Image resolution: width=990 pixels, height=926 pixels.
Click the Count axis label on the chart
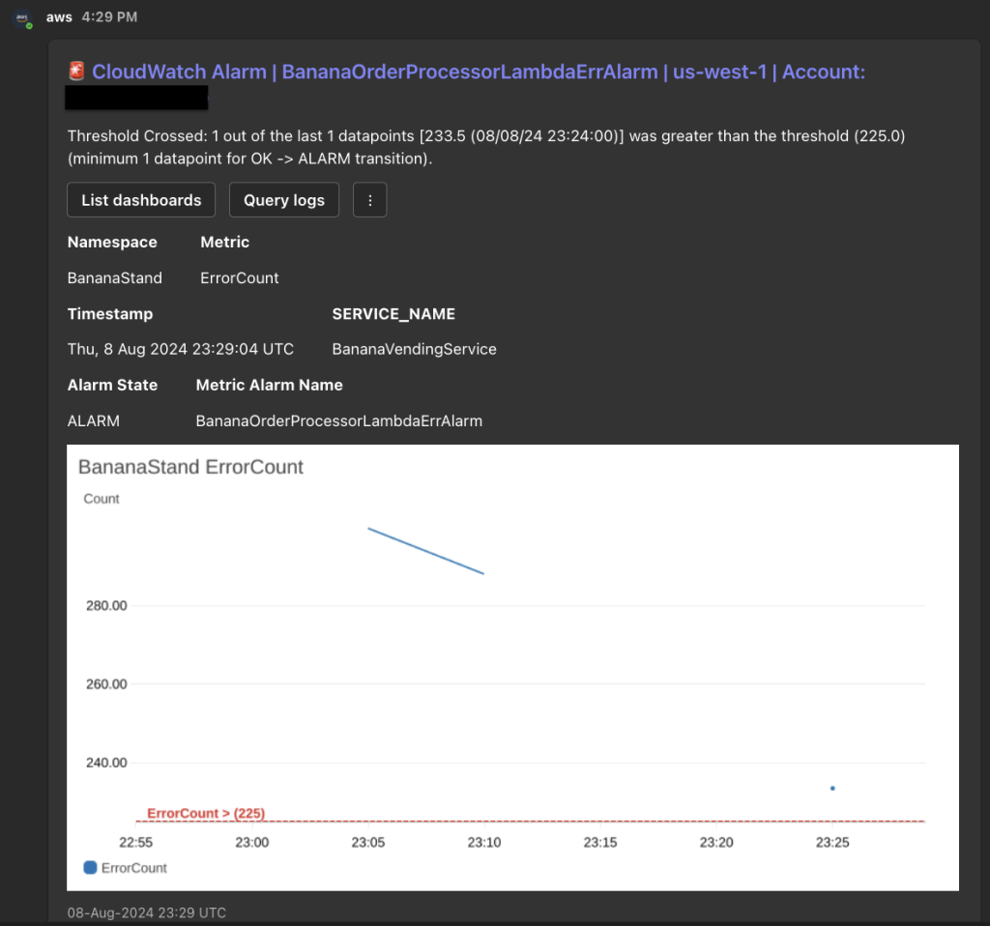click(101, 499)
